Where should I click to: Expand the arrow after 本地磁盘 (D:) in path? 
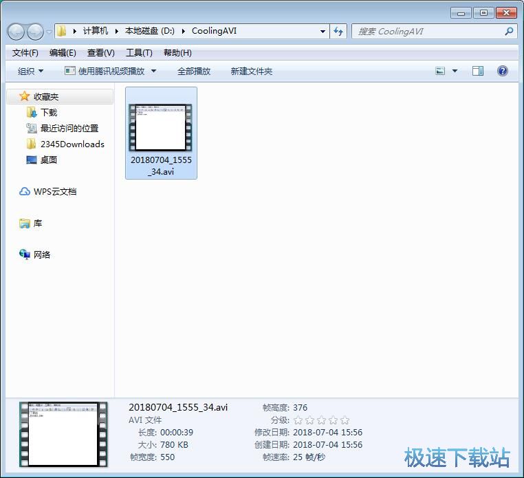click(x=183, y=32)
